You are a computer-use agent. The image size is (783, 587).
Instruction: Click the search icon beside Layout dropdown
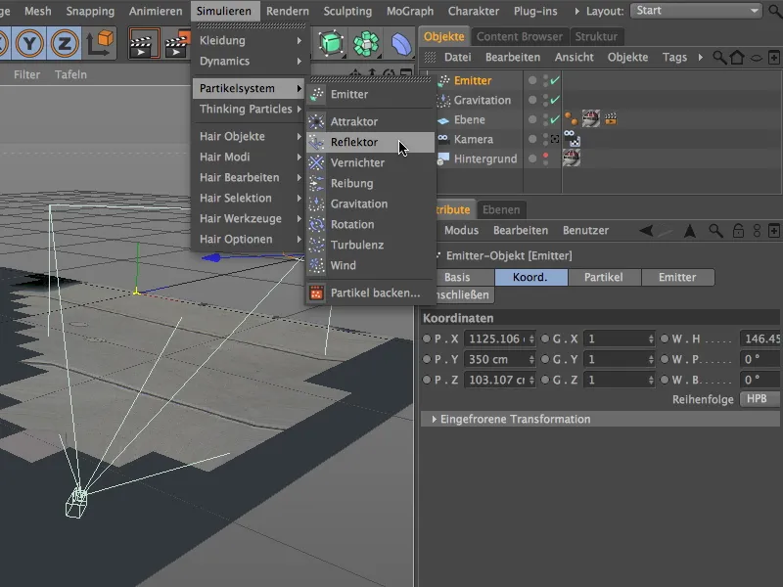coord(775,11)
